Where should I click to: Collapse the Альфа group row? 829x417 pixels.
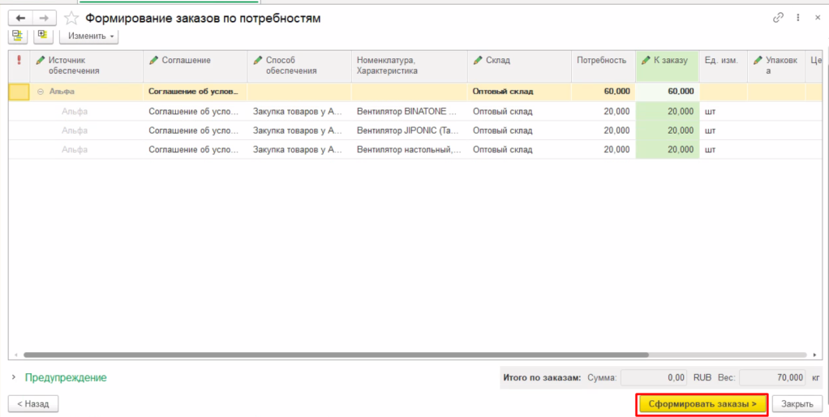(41, 91)
